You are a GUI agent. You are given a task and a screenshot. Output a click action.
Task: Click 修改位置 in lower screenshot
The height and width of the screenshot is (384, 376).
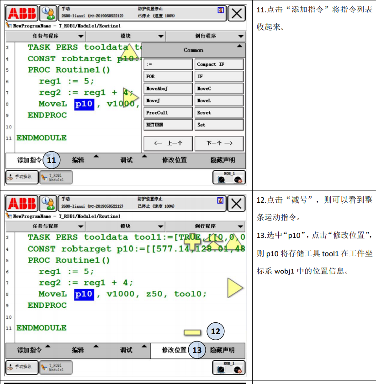click(174, 350)
